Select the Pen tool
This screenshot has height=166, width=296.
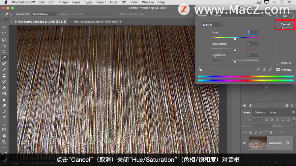tap(4, 112)
